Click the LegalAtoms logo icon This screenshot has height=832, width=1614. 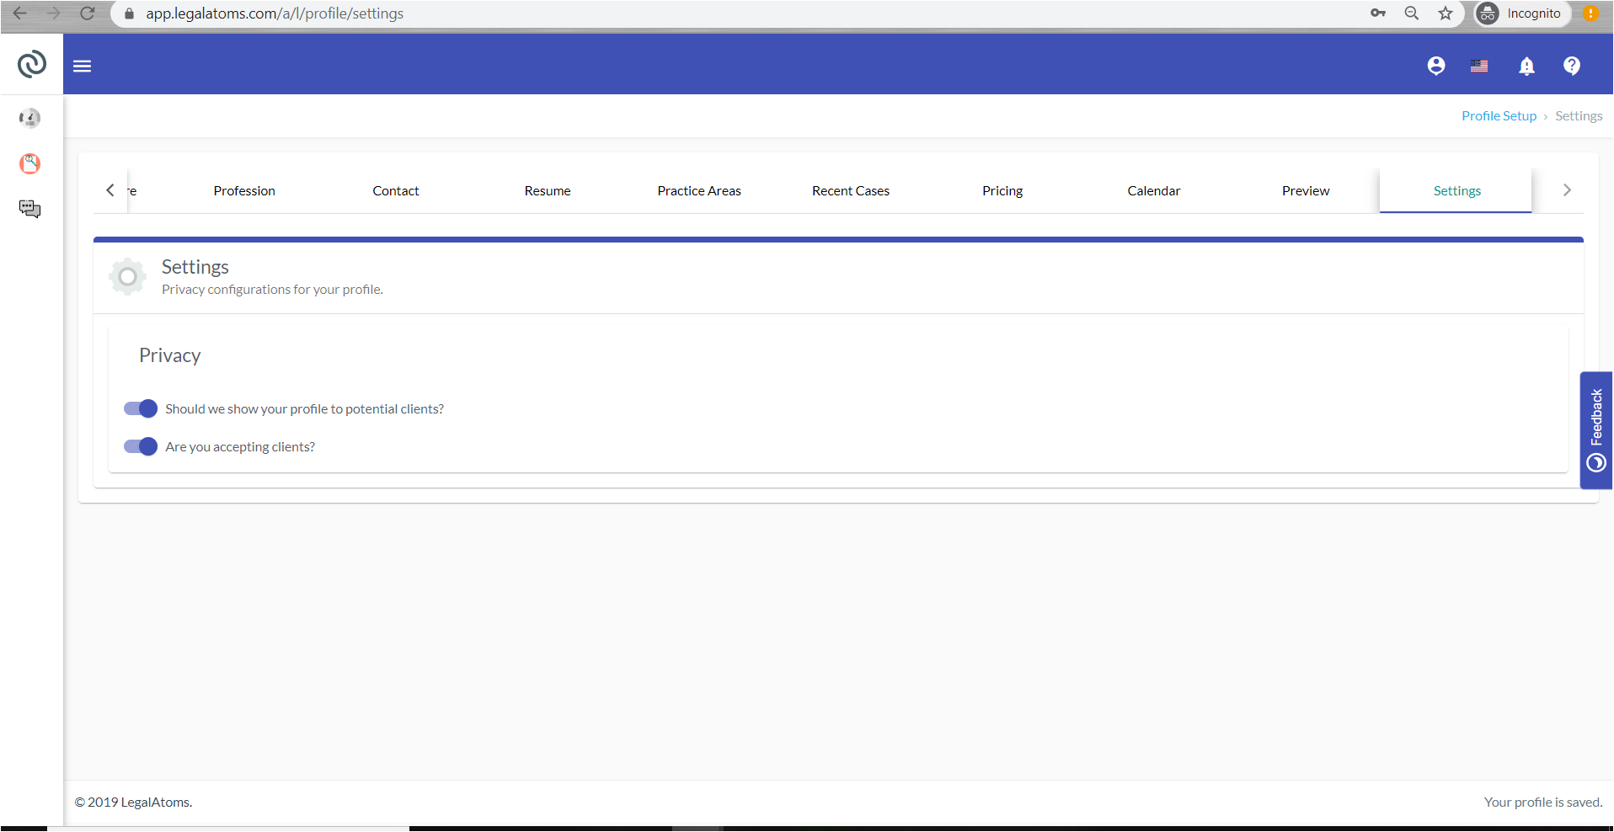click(31, 64)
